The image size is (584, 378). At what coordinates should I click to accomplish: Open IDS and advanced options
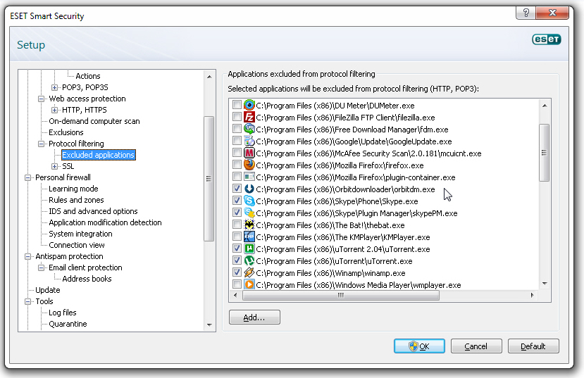[x=93, y=211]
